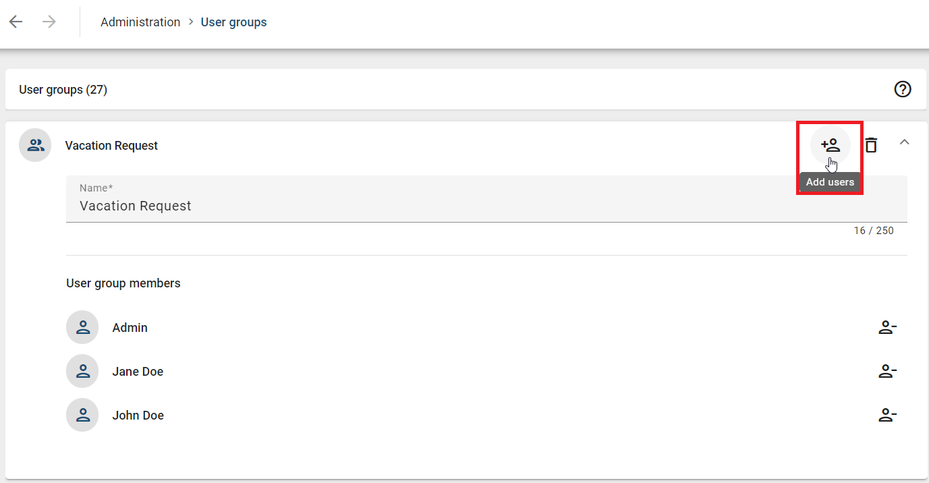This screenshot has width=929, height=483.
Task: Open the delete trash icon for Vacation Request
Action: (871, 144)
